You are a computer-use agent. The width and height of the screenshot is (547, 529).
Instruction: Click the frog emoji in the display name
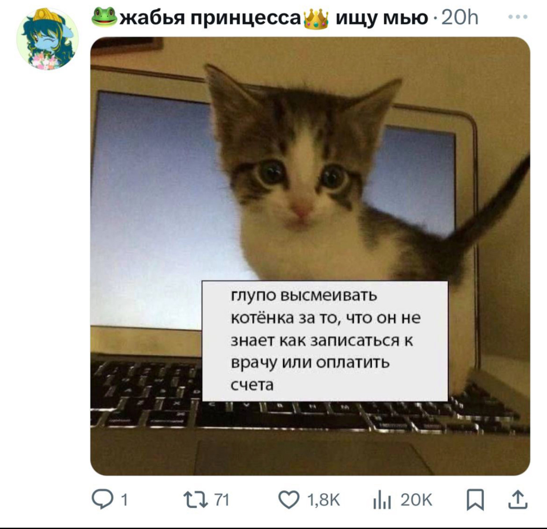tap(105, 17)
